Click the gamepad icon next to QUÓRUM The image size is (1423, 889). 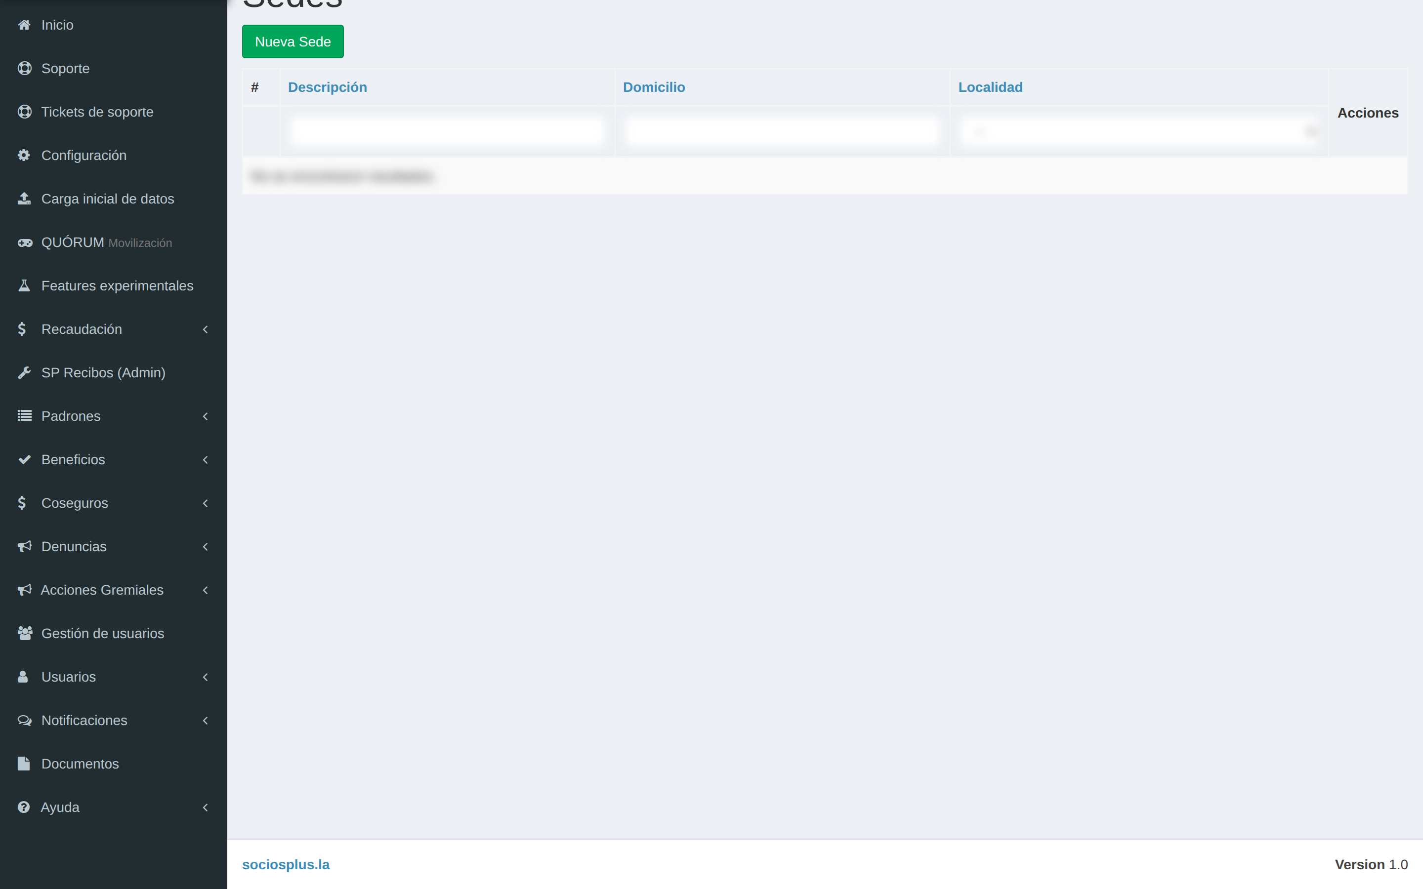tap(25, 242)
